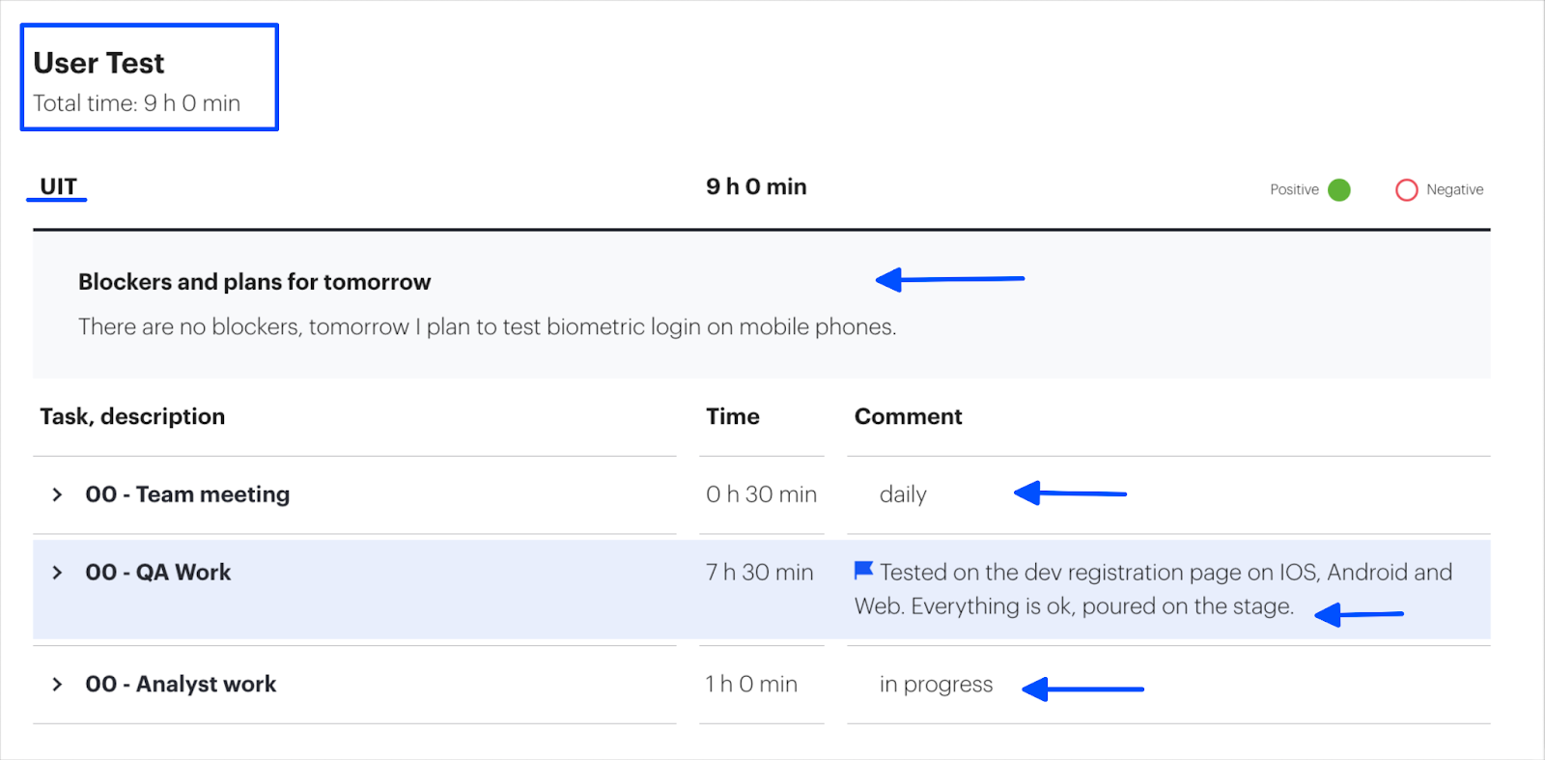Select the green Positive indicator
1545x760 pixels.
(x=1338, y=190)
